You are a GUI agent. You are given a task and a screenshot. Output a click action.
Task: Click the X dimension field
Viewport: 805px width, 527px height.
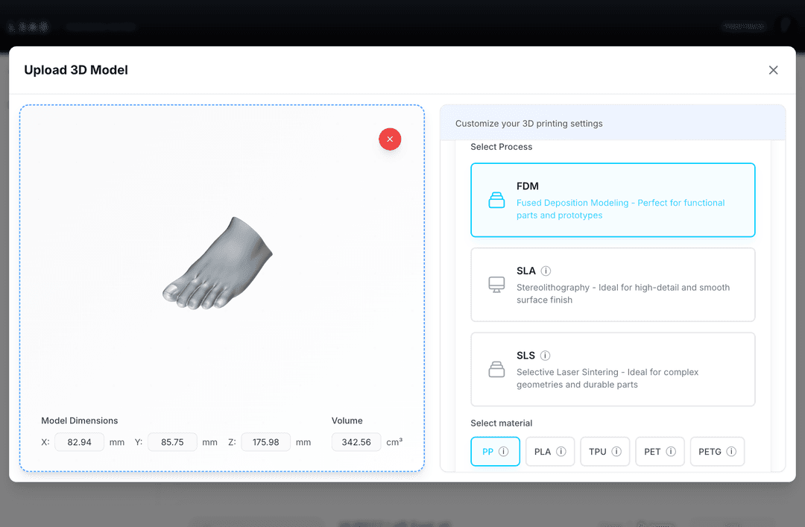79,442
